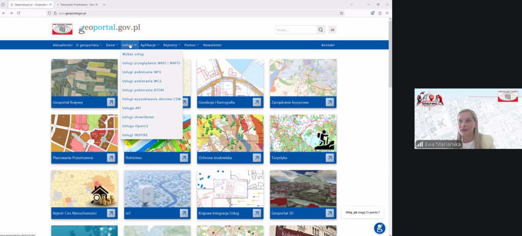Screen dimensions: 522x236
Task: Collapse the Usługi dropdown menu
Action: (x=129, y=45)
